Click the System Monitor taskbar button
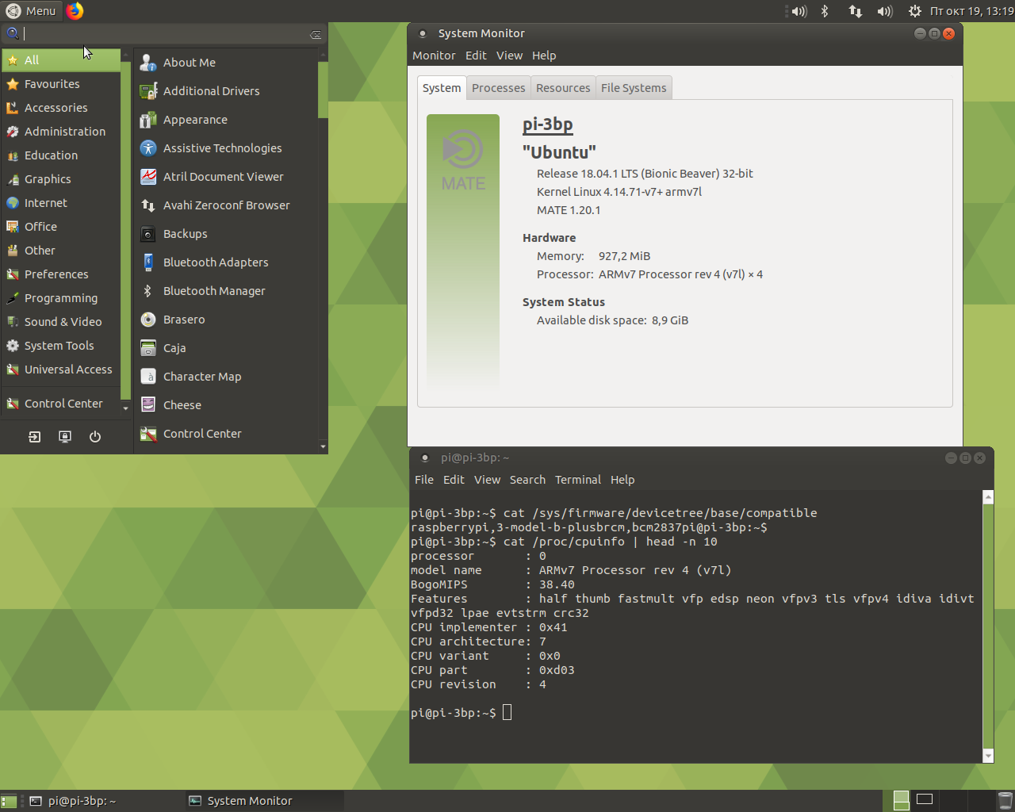The height and width of the screenshot is (812, 1015). pyautogui.click(x=264, y=801)
